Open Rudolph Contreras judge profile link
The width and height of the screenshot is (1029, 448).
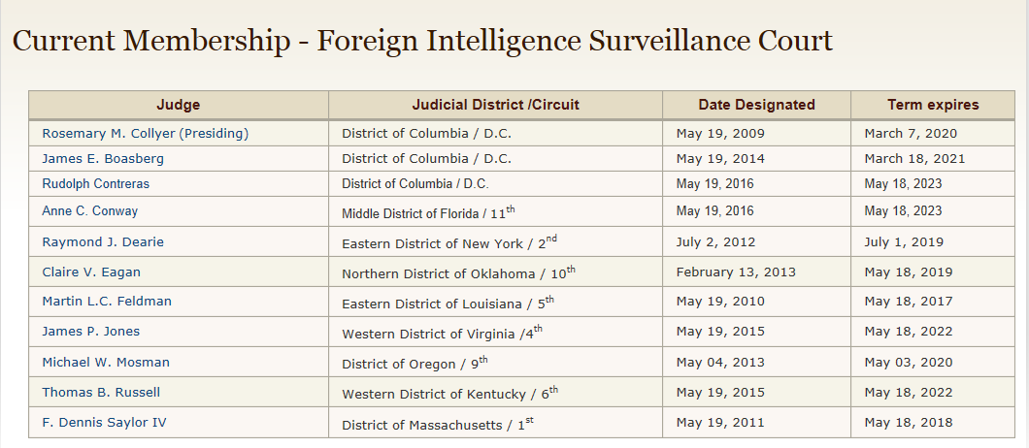[x=95, y=183]
